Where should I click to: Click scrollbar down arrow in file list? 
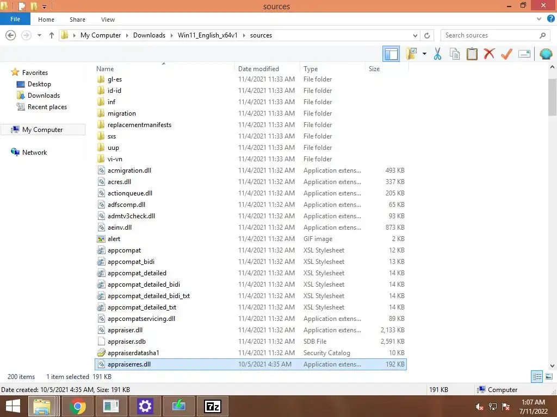click(x=552, y=365)
